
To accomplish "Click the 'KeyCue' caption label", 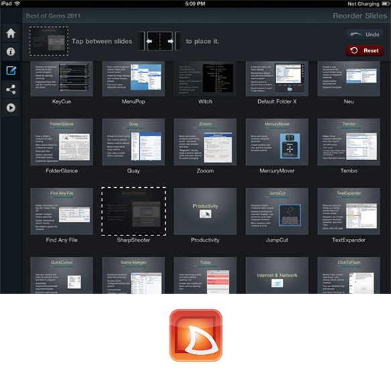I will click(x=62, y=101).
